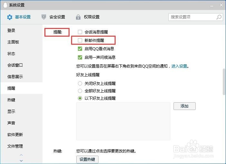Select 登录 in the sidebar
This screenshot has height=164, width=226.
coord(21,31)
